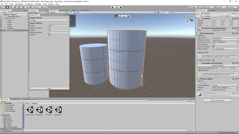The width and height of the screenshot is (239, 134).
Task: Open the Mesh Collider settings gear
Action: [x=238, y=79]
